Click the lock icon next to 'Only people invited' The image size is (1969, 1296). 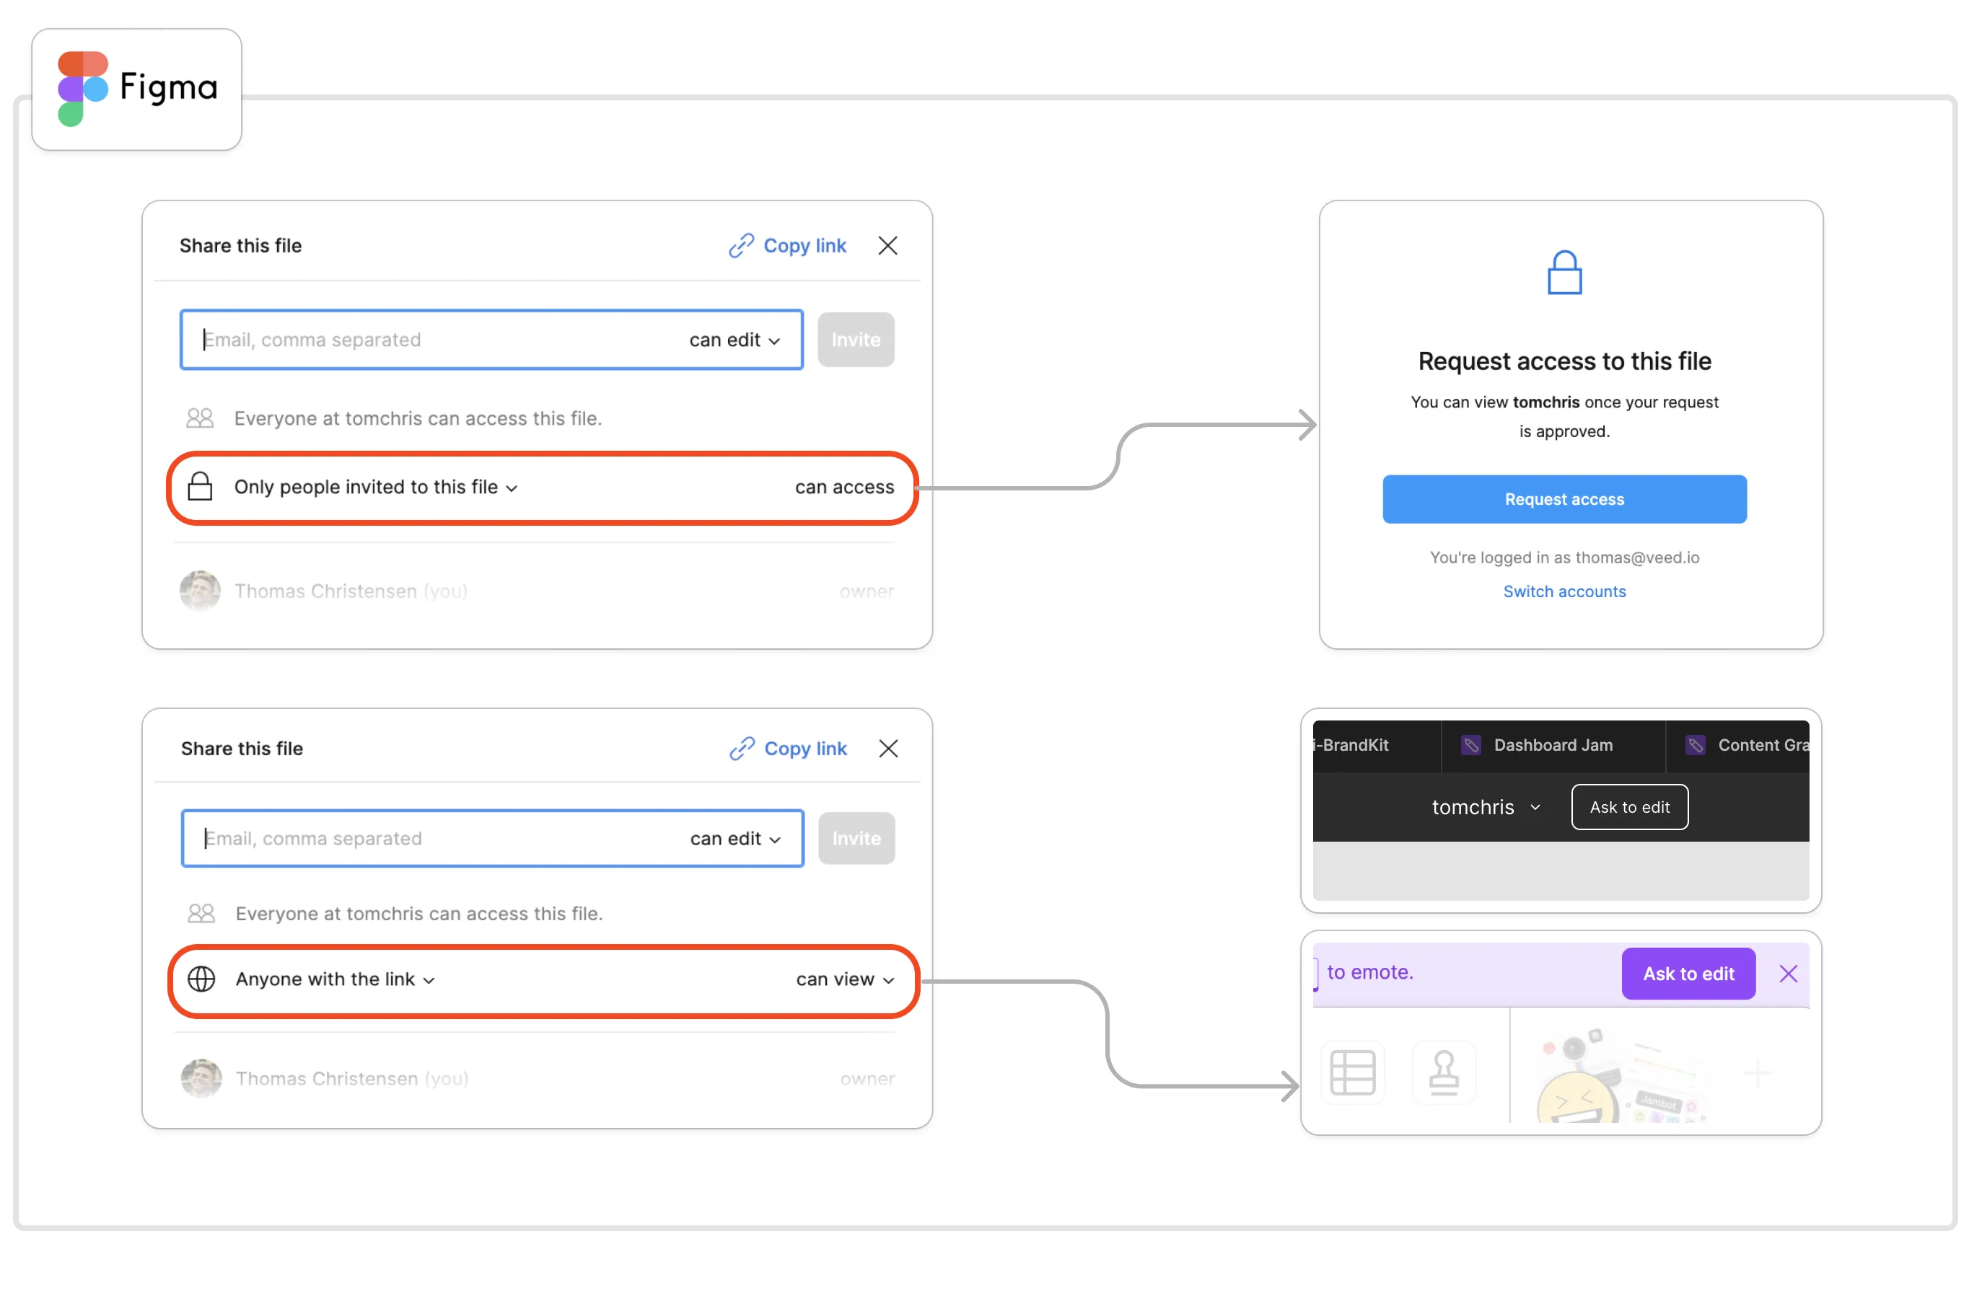click(199, 486)
